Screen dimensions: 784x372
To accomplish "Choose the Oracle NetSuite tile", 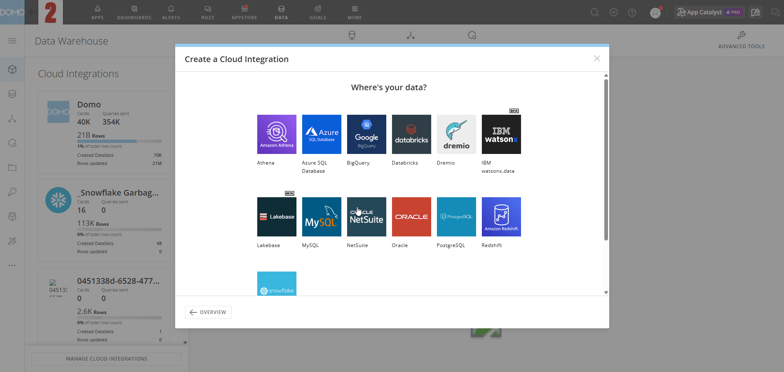I will coord(366,217).
